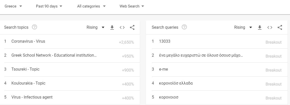Open Rising sort dropdown in Search queries
This screenshot has width=290, height=105.
(243, 27)
